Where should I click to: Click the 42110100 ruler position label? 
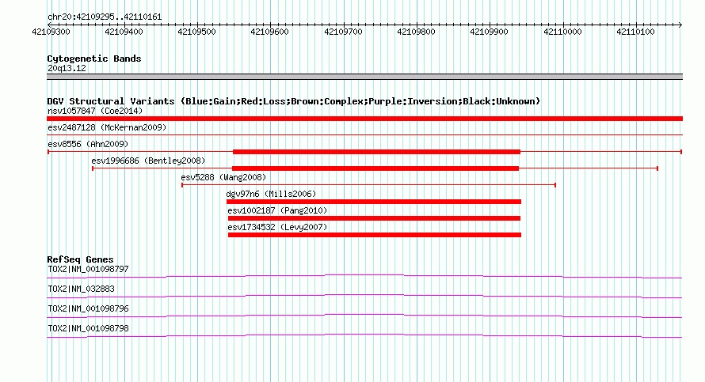(x=635, y=32)
